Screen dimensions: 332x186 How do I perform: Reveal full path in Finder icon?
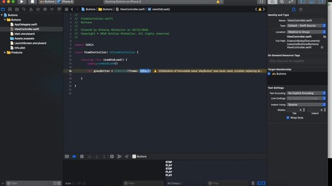(x=322, y=48)
